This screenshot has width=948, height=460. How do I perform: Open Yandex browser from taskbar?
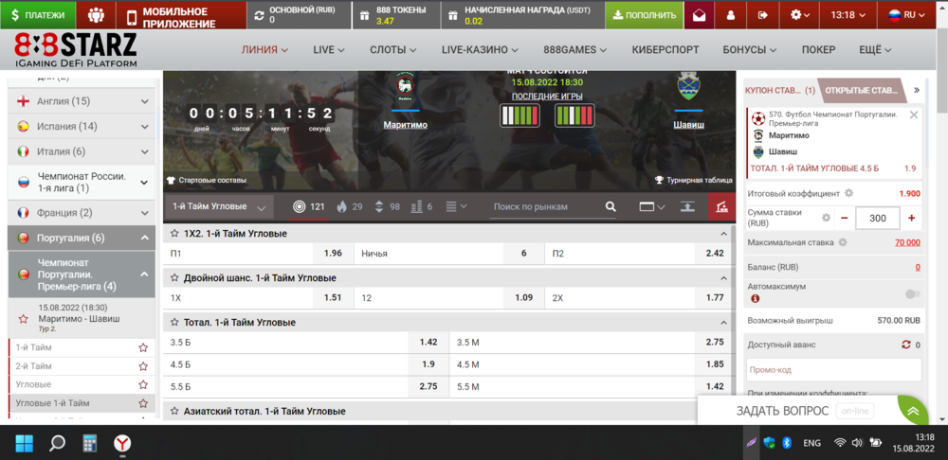(122, 444)
